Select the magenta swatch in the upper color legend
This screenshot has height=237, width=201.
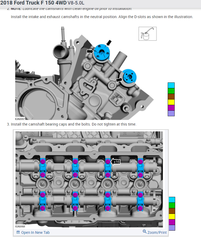(x=171, y=108)
